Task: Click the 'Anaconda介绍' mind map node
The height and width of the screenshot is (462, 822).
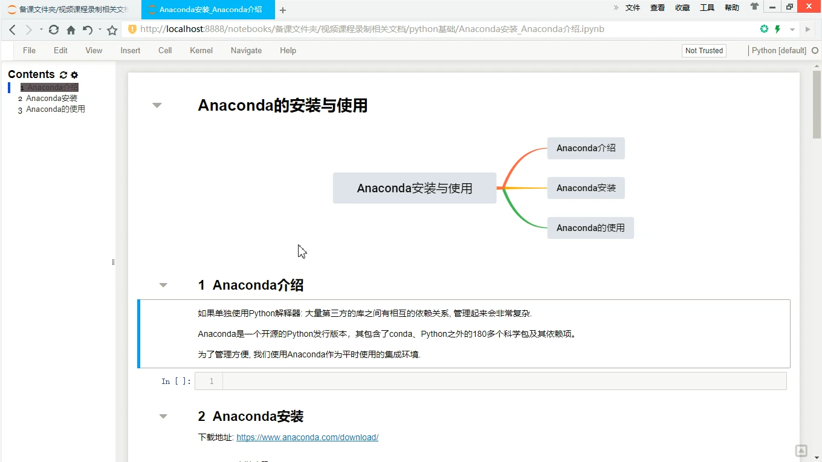Action: (x=586, y=148)
